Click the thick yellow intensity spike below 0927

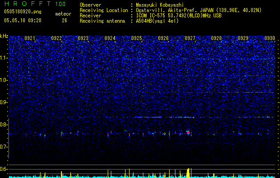(x=188, y=173)
